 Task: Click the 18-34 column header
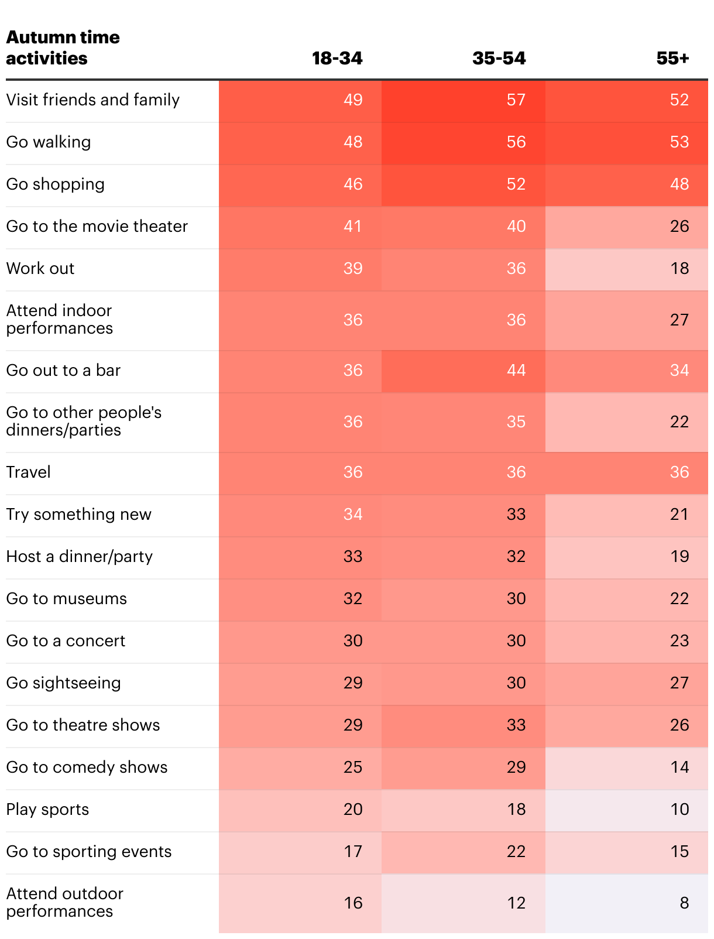(x=337, y=58)
